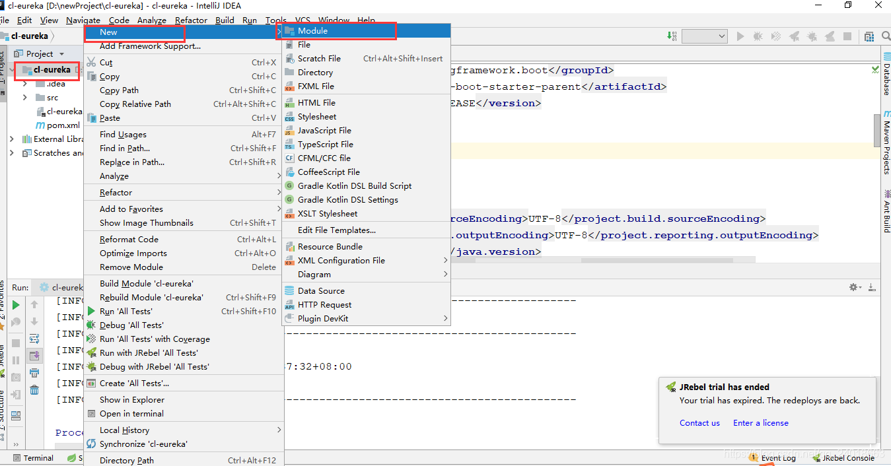Toggle scroll to end in the Run console
Screen dimensions: 891x466
coord(34,356)
